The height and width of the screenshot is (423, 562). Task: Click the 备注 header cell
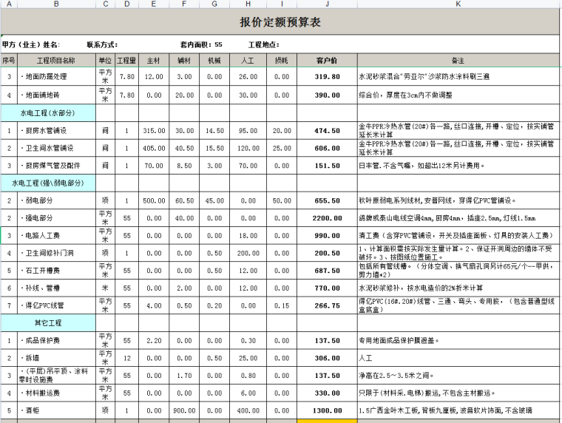pyautogui.click(x=458, y=61)
